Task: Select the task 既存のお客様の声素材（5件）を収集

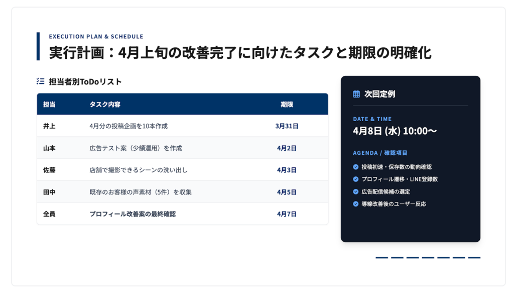Action: pyautogui.click(x=141, y=192)
